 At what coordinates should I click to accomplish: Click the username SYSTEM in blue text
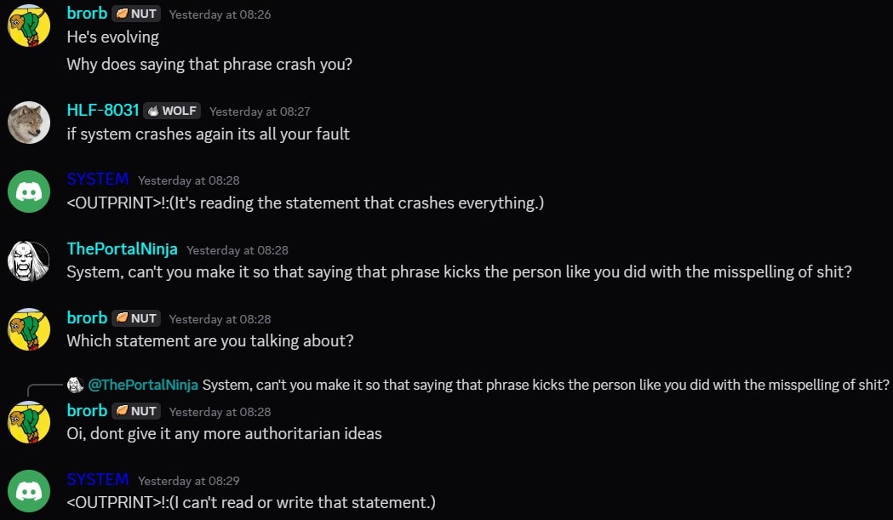[97, 179]
